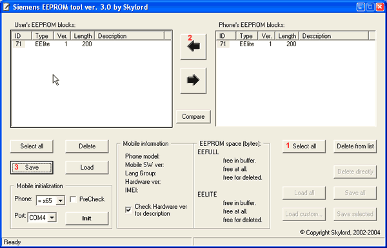Image resolution: width=387 pixels, height=248 pixels.
Task: Click Ver. column header in user blocks
Action: (62, 36)
